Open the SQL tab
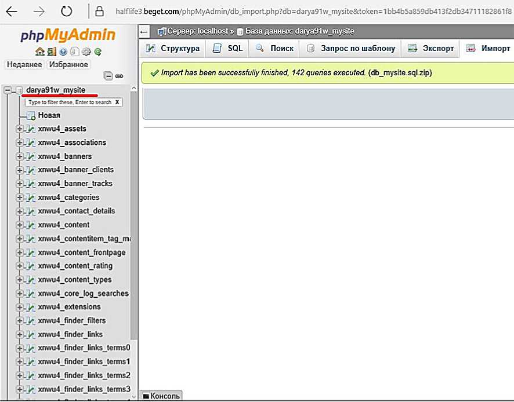This screenshot has height=402, width=514. [x=227, y=49]
